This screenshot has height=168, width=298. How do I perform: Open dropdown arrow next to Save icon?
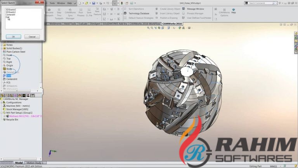tap(97, 3)
